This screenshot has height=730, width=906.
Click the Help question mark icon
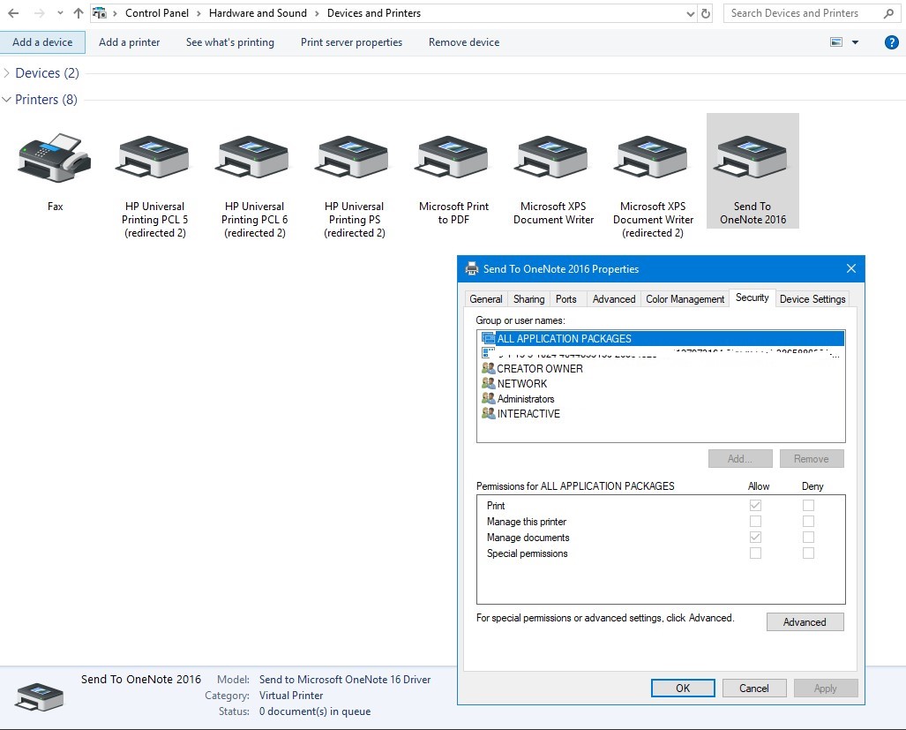(891, 42)
